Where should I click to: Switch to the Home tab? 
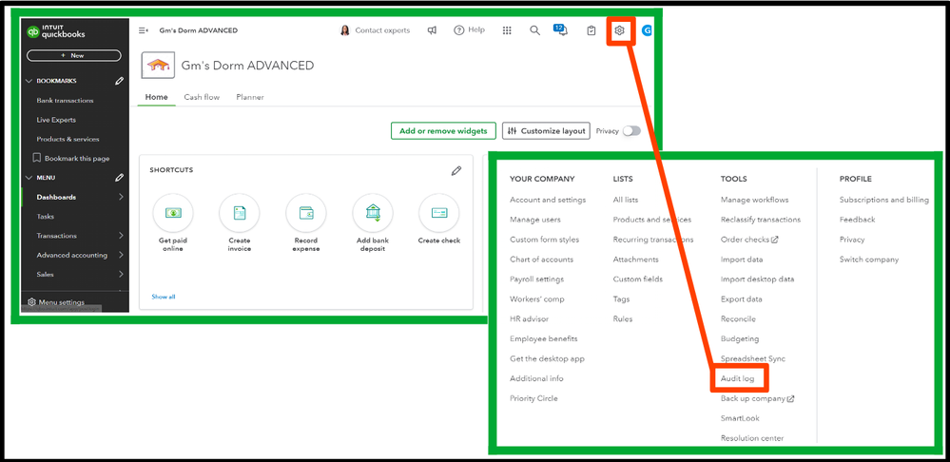156,97
